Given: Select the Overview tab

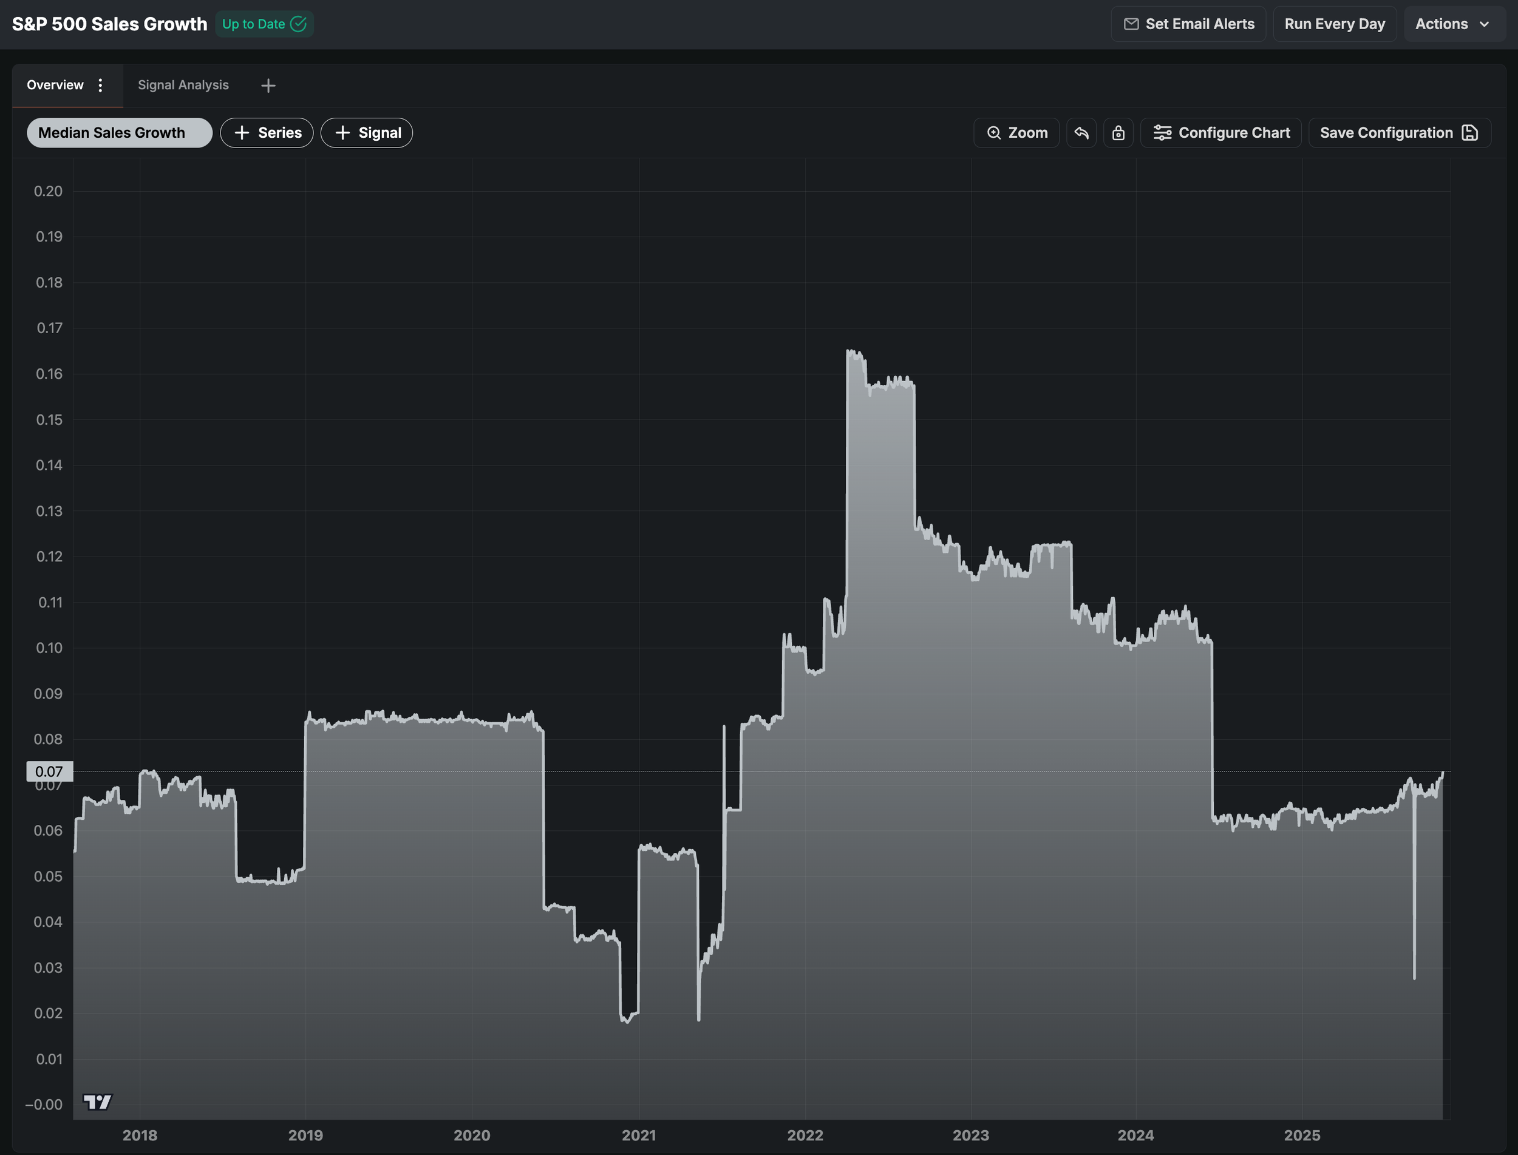Looking at the screenshot, I should click(55, 85).
